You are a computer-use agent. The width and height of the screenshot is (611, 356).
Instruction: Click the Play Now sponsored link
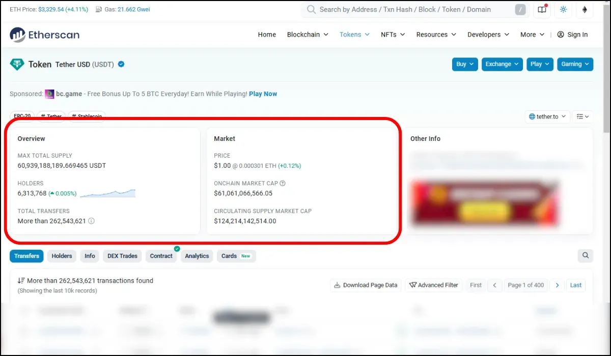click(x=263, y=94)
